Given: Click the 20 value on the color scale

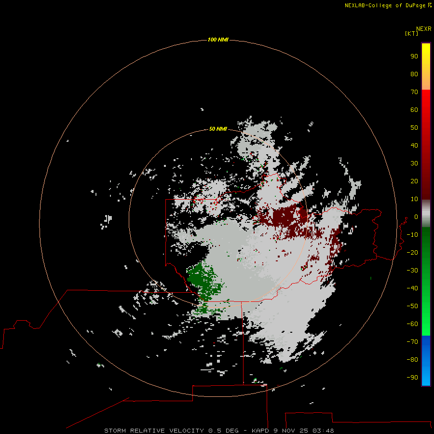Looking at the screenshot, I should click(414, 181).
